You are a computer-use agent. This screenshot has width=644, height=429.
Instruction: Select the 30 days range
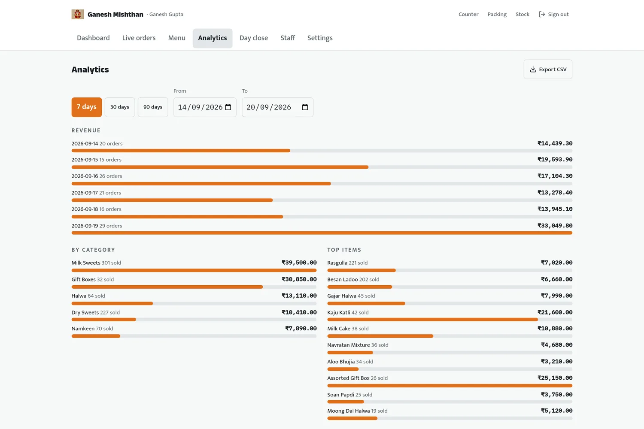pyautogui.click(x=120, y=107)
